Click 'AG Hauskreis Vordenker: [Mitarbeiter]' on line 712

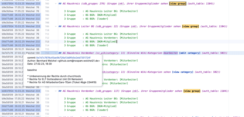pyautogui.click(x=112, y=38)
